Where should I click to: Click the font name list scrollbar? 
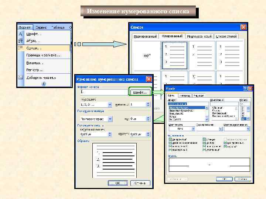[x=207, y=114]
